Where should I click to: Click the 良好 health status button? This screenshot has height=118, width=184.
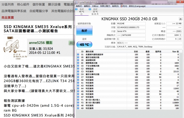tap(84, 31)
